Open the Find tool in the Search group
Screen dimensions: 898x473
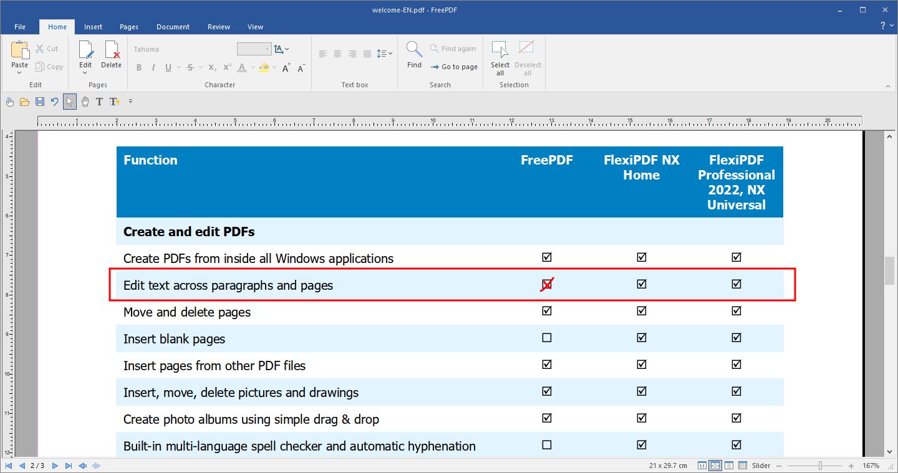[x=413, y=56]
